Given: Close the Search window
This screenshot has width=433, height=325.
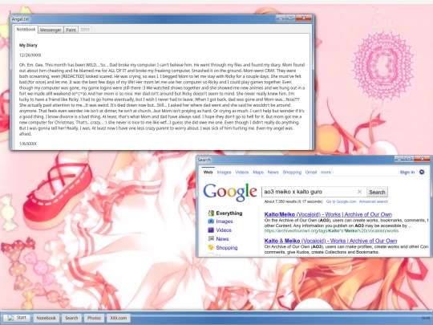Looking at the screenshot, I should coord(422,159).
